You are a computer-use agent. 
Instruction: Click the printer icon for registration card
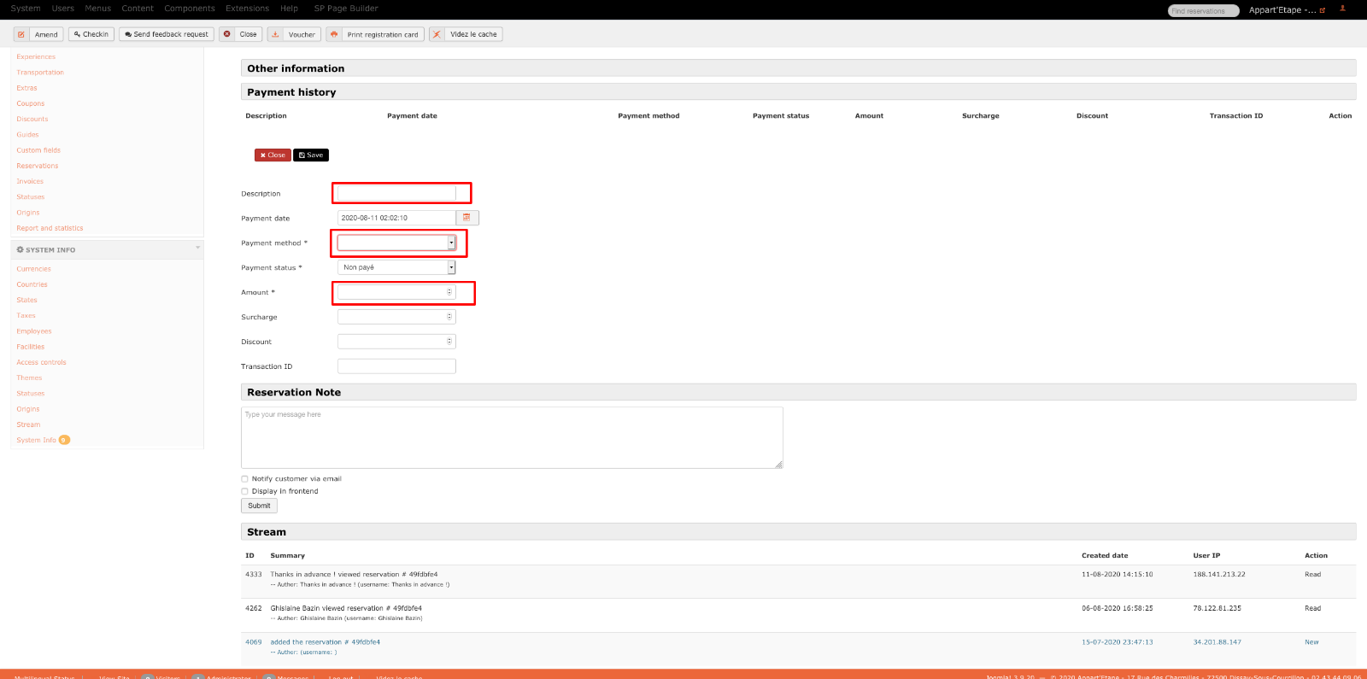point(334,34)
